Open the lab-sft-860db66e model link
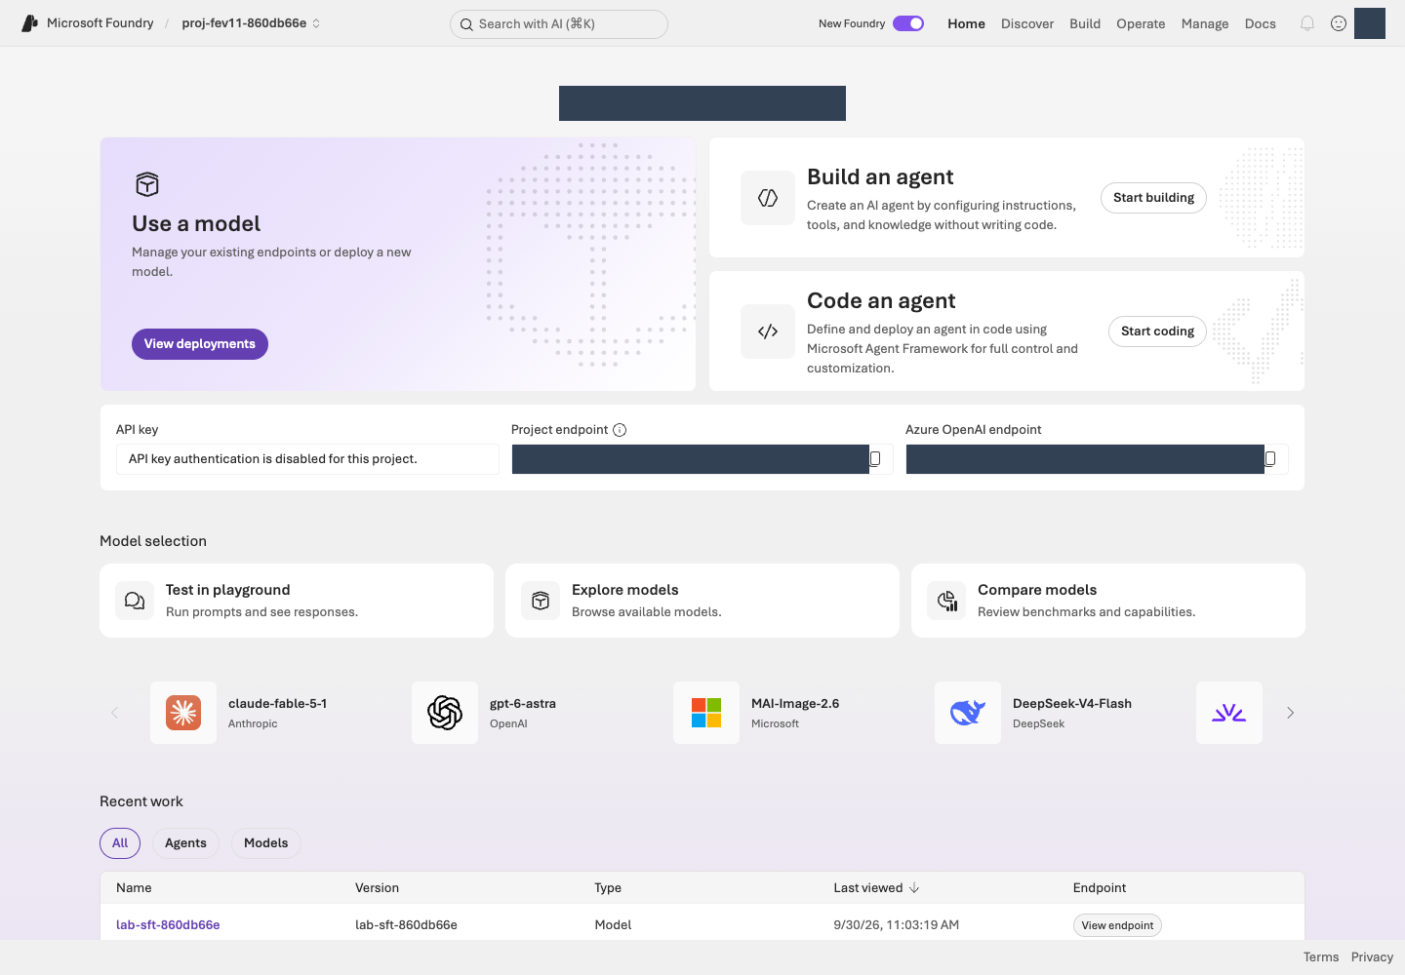Viewport: 1405px width, 975px height. [168, 925]
